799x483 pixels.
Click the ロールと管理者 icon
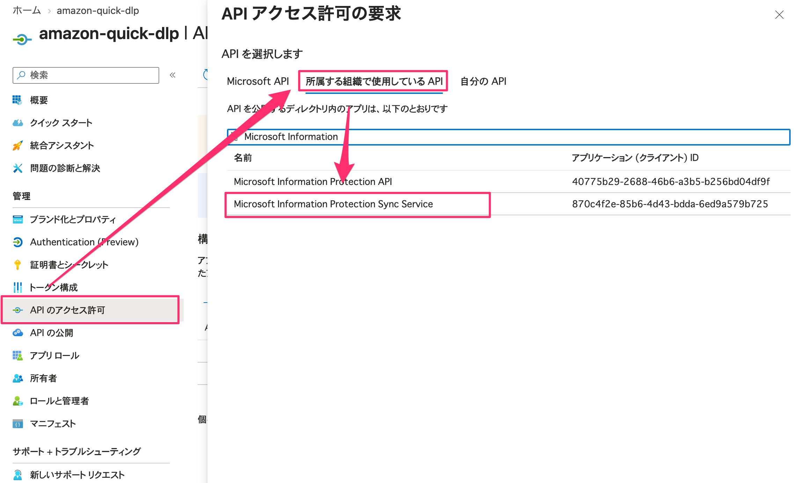pos(17,401)
